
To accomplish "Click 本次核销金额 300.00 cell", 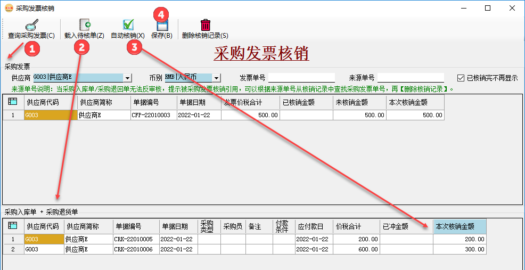I will (460, 249).
